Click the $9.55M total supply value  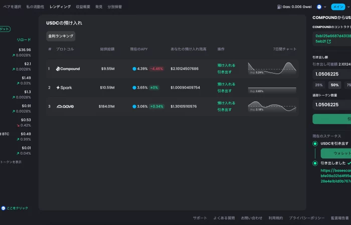108,69
